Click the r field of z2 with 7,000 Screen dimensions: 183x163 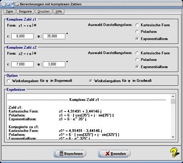click(23, 64)
